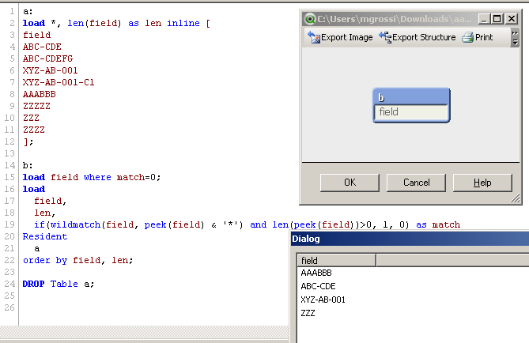Select the table box header 'b'
Image resolution: width=529 pixels, height=343 pixels.
[410, 97]
